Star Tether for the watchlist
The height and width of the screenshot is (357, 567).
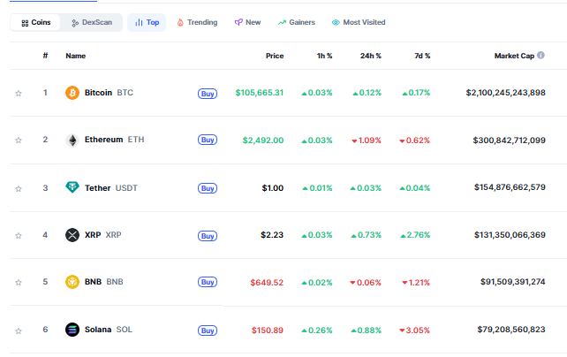(x=19, y=188)
